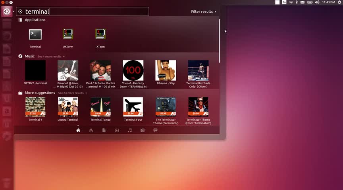This screenshot has height=190, width=343.
Task: Open Rihanna - Stay track
Action: click(166, 70)
